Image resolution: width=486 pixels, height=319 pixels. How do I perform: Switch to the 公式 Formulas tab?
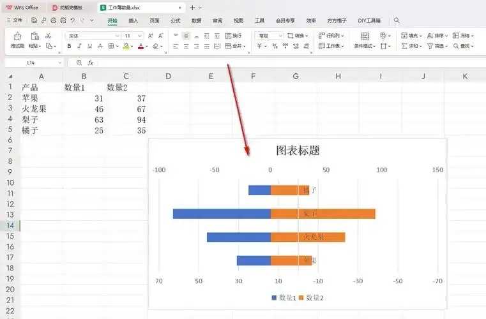point(175,20)
